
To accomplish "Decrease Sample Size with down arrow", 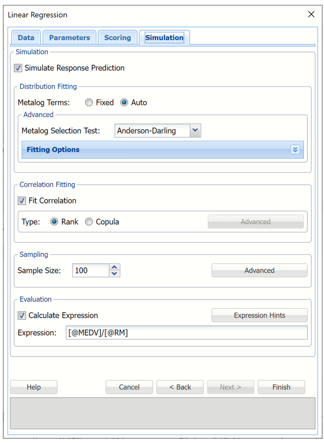I will [x=114, y=274].
